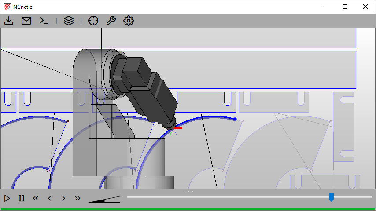Close the NCnetic window

coord(365,7)
